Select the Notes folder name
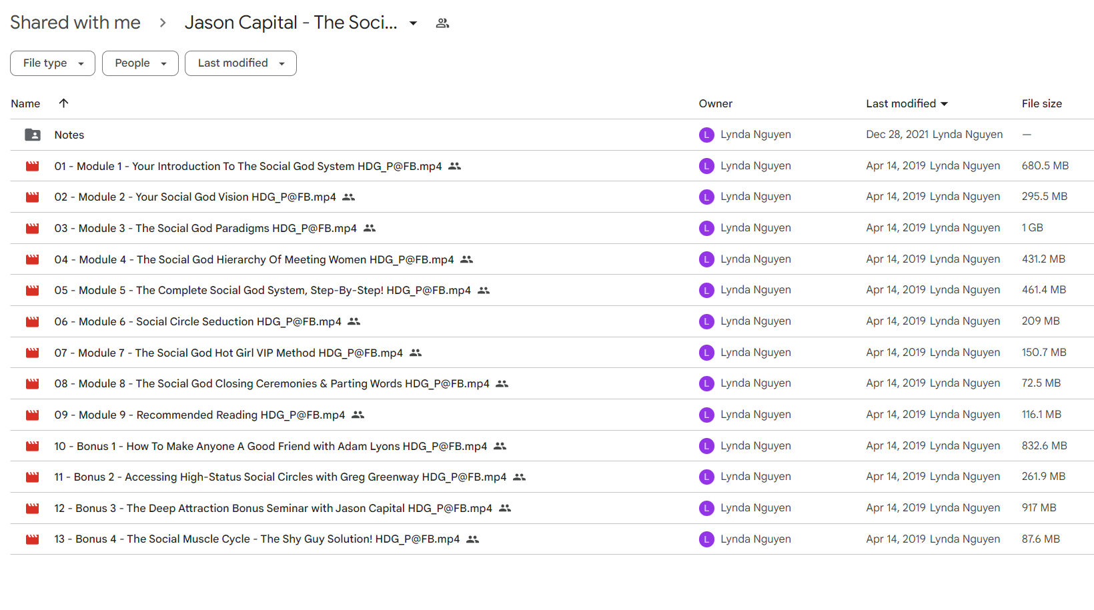Viewport: 1094px width, 610px height. click(x=69, y=135)
